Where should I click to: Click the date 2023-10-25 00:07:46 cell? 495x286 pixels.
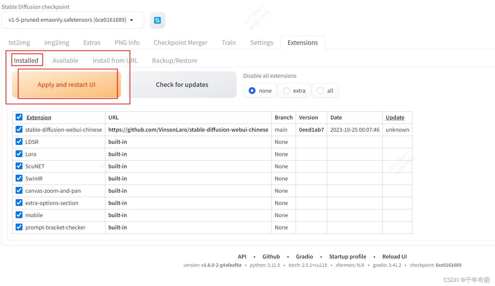355,130
